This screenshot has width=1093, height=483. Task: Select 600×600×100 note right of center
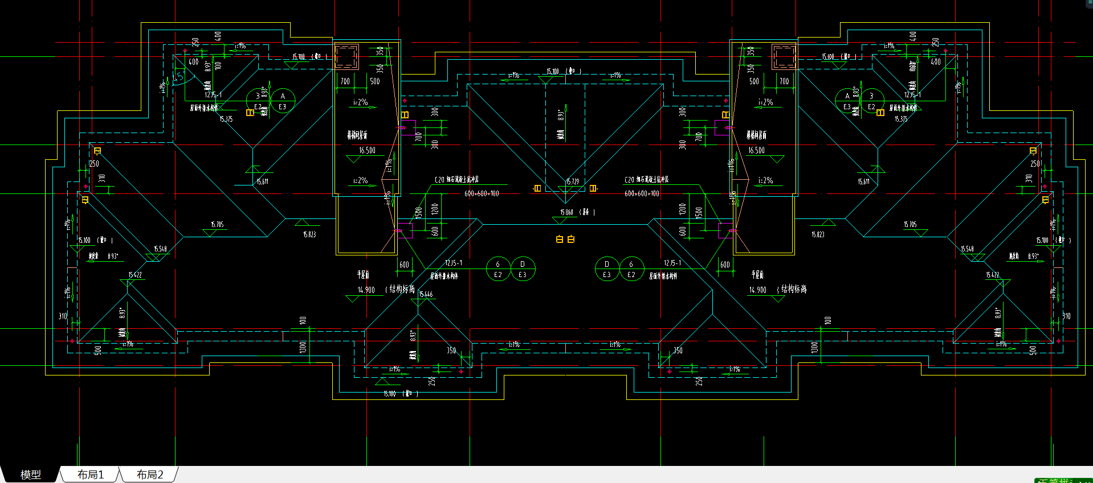[x=642, y=194]
